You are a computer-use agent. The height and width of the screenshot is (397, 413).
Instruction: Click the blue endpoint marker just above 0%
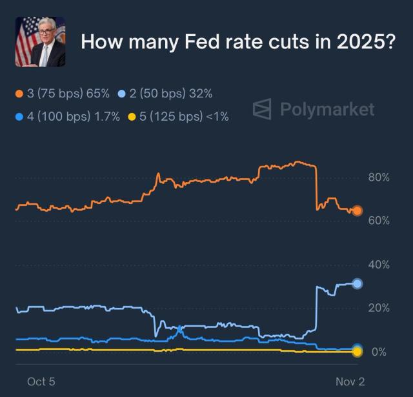pyautogui.click(x=357, y=348)
